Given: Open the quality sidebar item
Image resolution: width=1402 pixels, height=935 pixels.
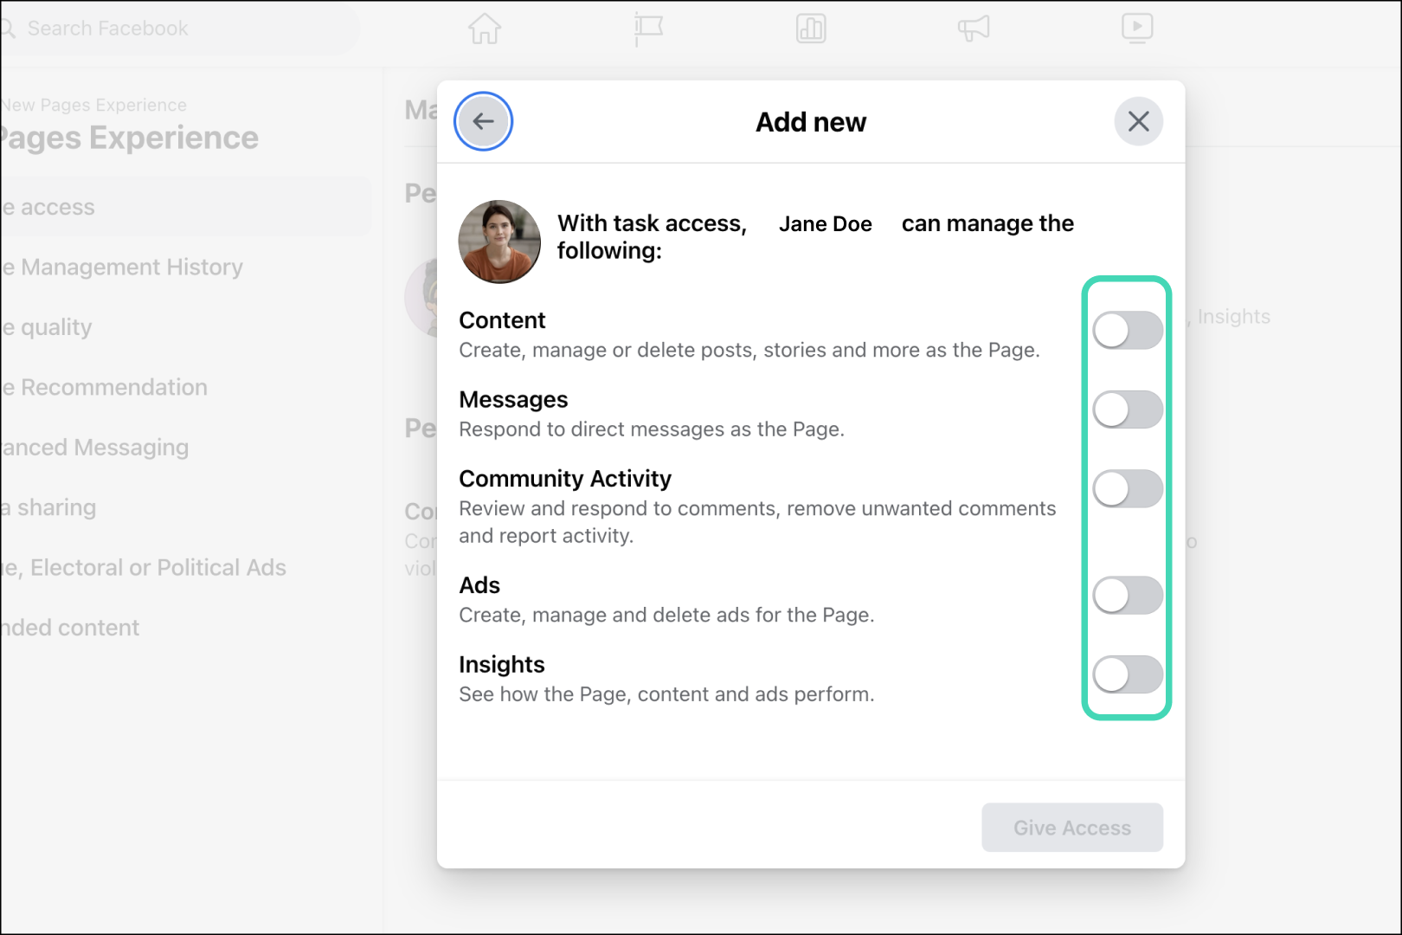Looking at the screenshot, I should coord(47,327).
